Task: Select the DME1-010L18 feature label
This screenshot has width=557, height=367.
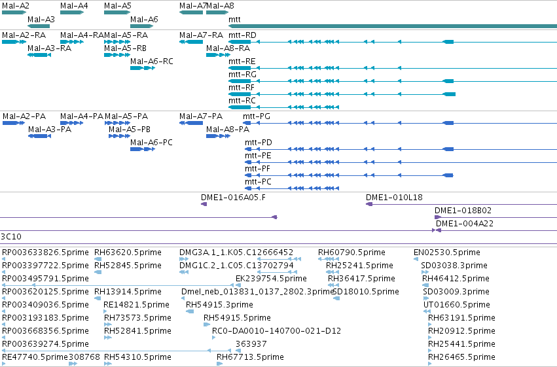Action: [394, 198]
